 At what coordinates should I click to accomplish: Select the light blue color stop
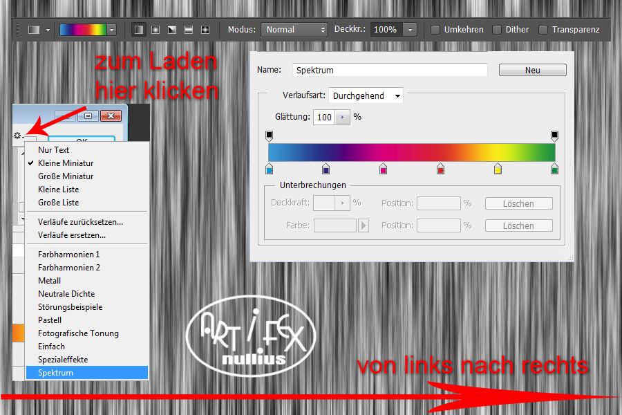[x=269, y=168]
